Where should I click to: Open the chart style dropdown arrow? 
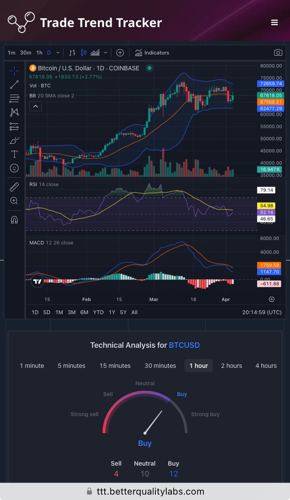(105, 52)
